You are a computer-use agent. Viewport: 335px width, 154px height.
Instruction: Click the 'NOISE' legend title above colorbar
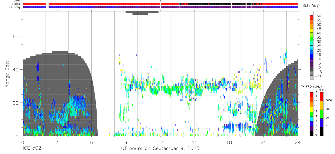point(323,90)
